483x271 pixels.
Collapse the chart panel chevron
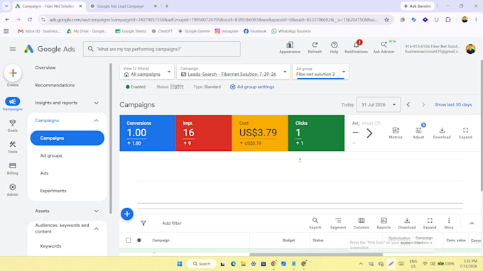pos(472,223)
